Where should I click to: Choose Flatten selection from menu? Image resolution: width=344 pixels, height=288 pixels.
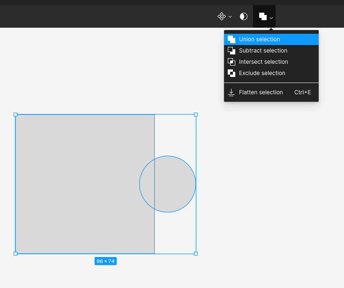tap(271, 92)
